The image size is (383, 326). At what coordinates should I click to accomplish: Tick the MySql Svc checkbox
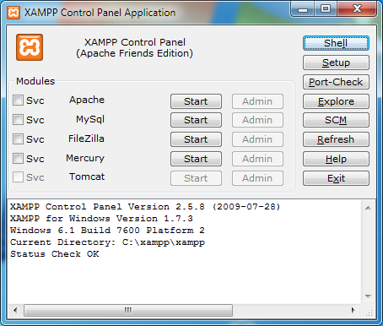click(18, 120)
